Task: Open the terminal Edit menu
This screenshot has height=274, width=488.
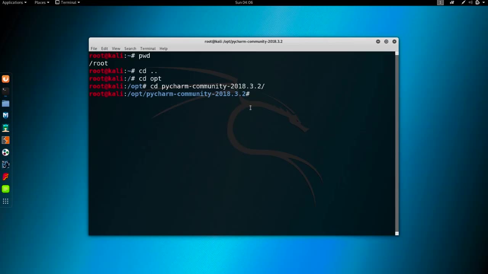Action: (x=104, y=48)
